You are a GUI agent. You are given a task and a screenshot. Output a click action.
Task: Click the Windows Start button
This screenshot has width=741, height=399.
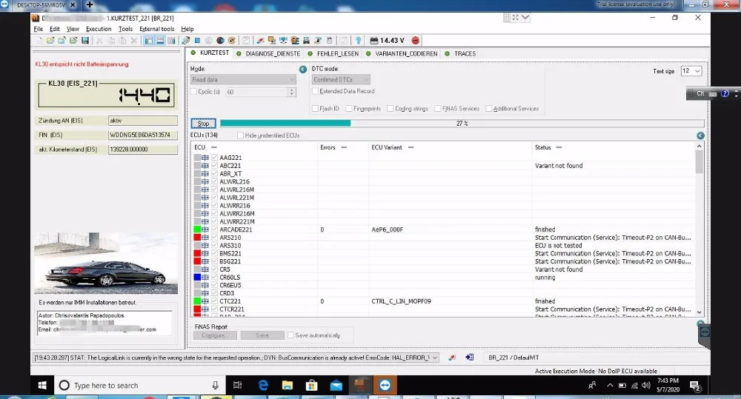42,386
